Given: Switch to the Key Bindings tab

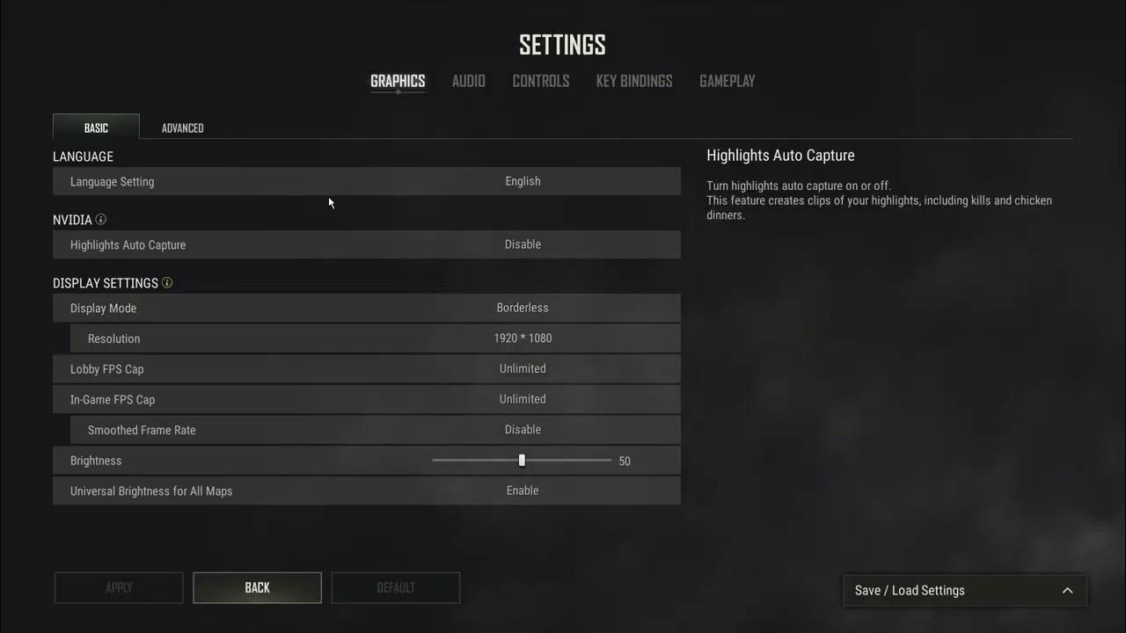Looking at the screenshot, I should pos(634,81).
